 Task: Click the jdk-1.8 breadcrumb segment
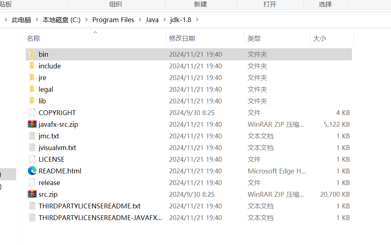pos(181,20)
